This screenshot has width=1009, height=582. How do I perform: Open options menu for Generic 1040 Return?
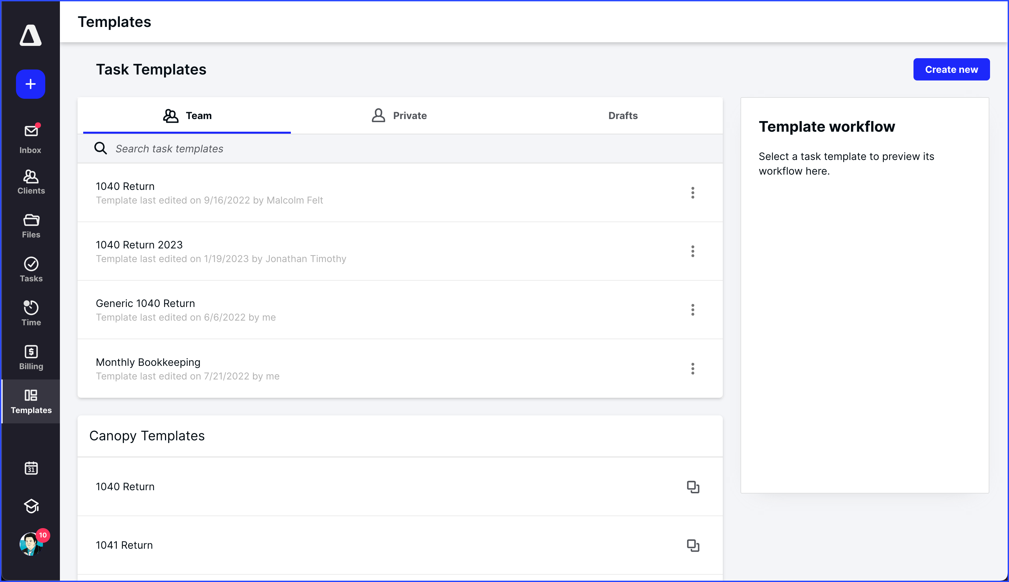coord(693,310)
